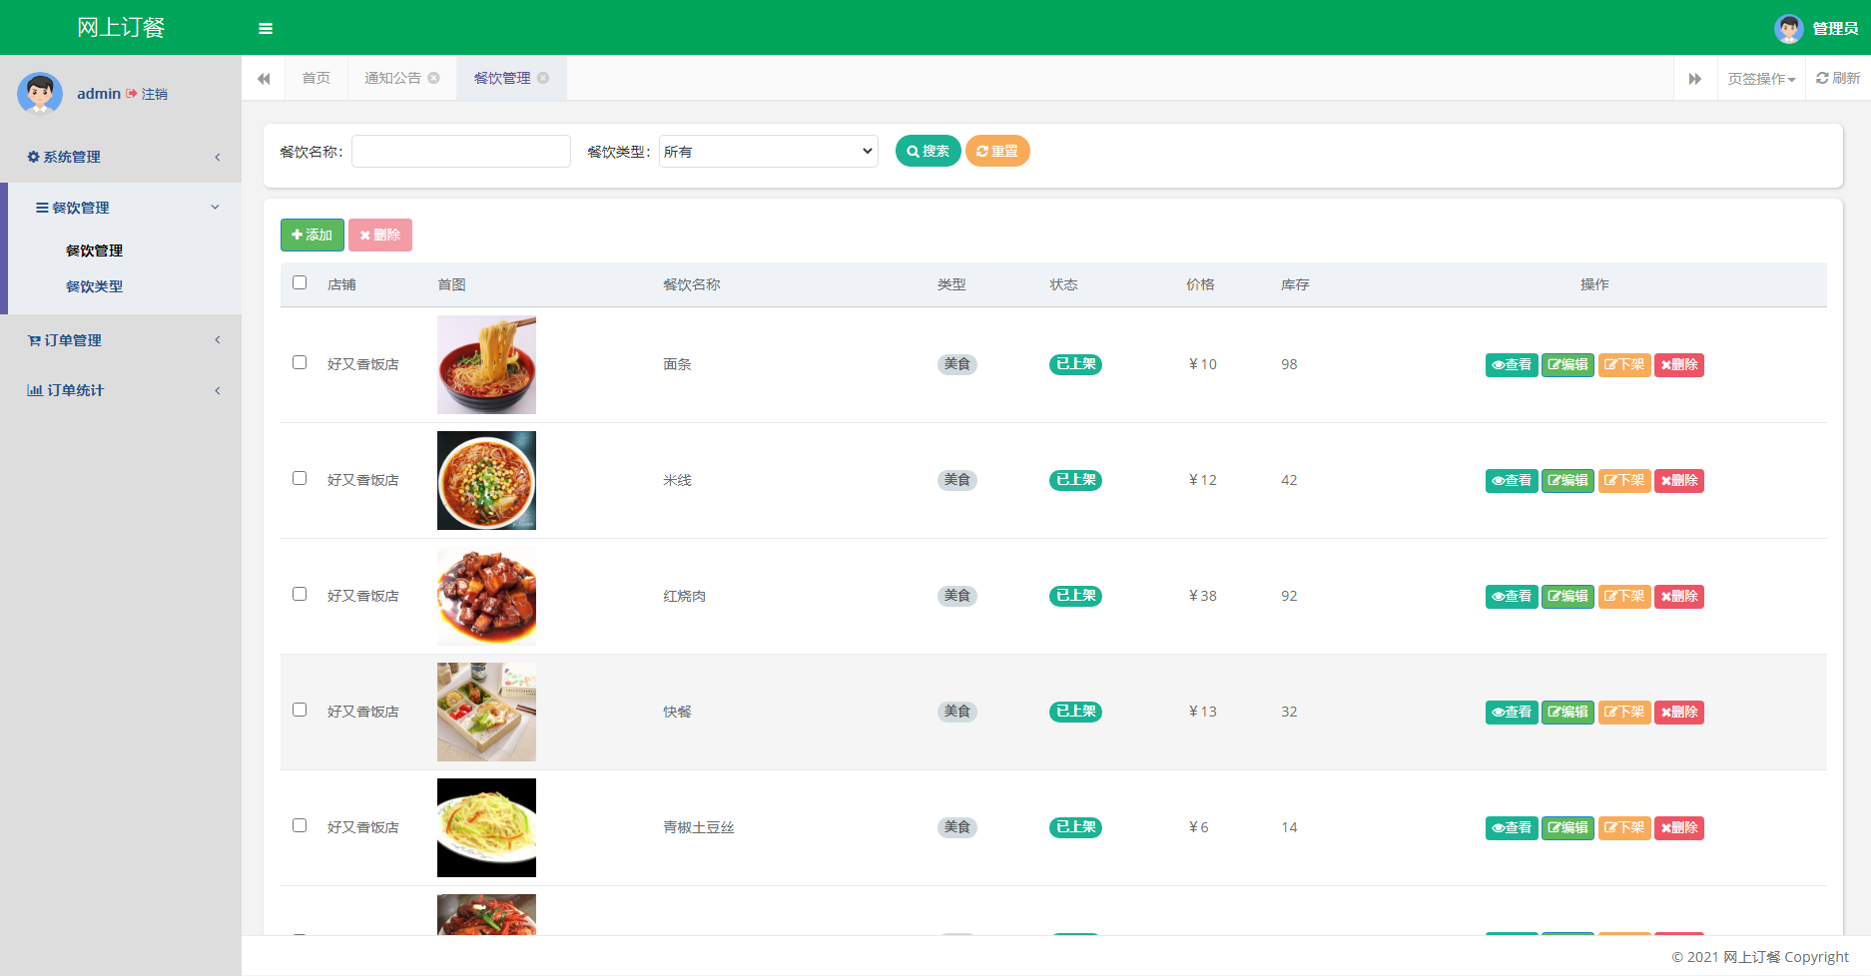The image size is (1871, 976).
Task: Click the orange 重置 button
Action: 997,151
